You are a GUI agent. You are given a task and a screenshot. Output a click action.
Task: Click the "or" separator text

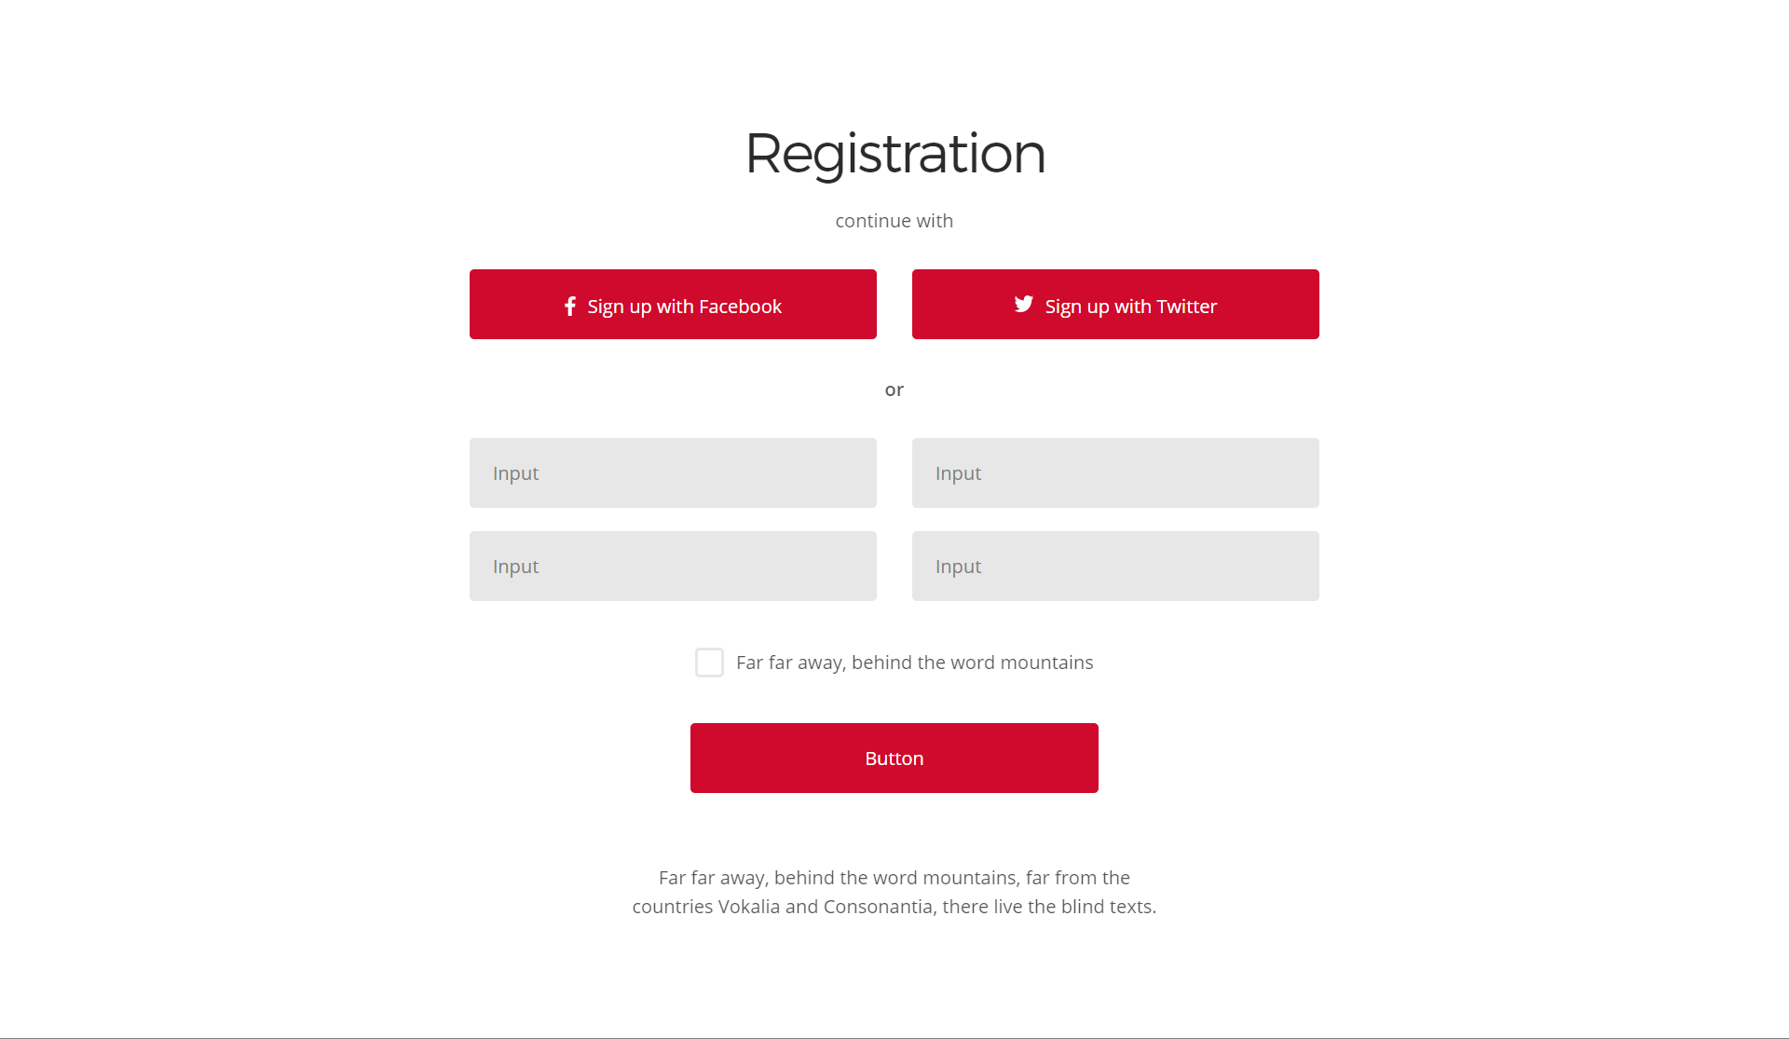click(894, 390)
